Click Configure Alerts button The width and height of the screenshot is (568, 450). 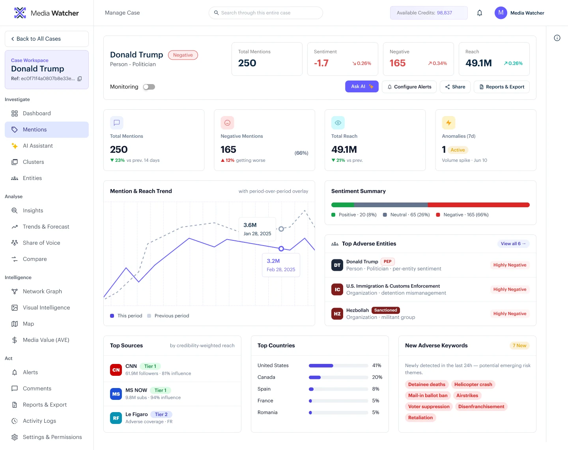coord(409,87)
